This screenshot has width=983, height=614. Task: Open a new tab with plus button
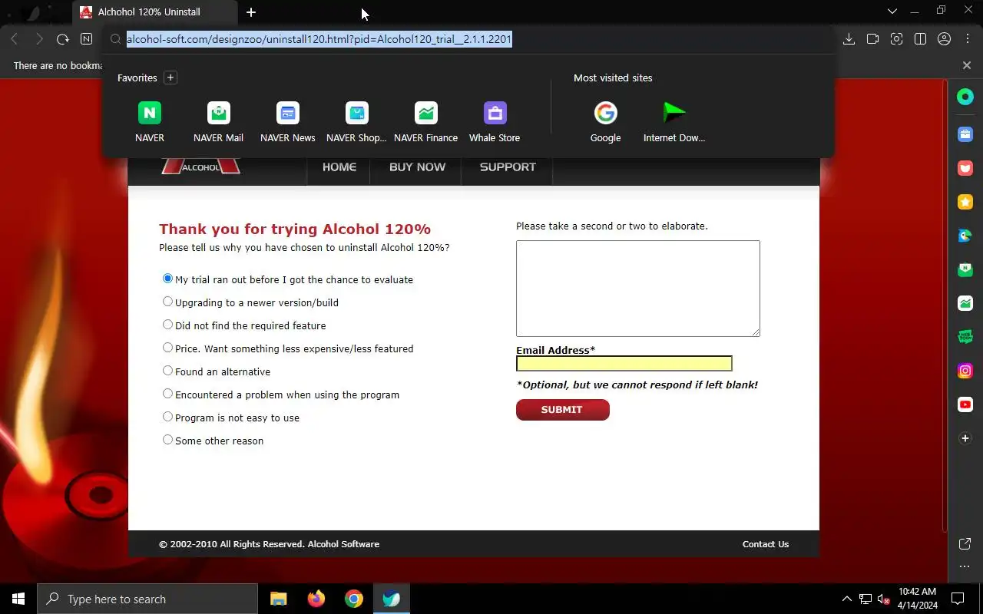point(251,12)
